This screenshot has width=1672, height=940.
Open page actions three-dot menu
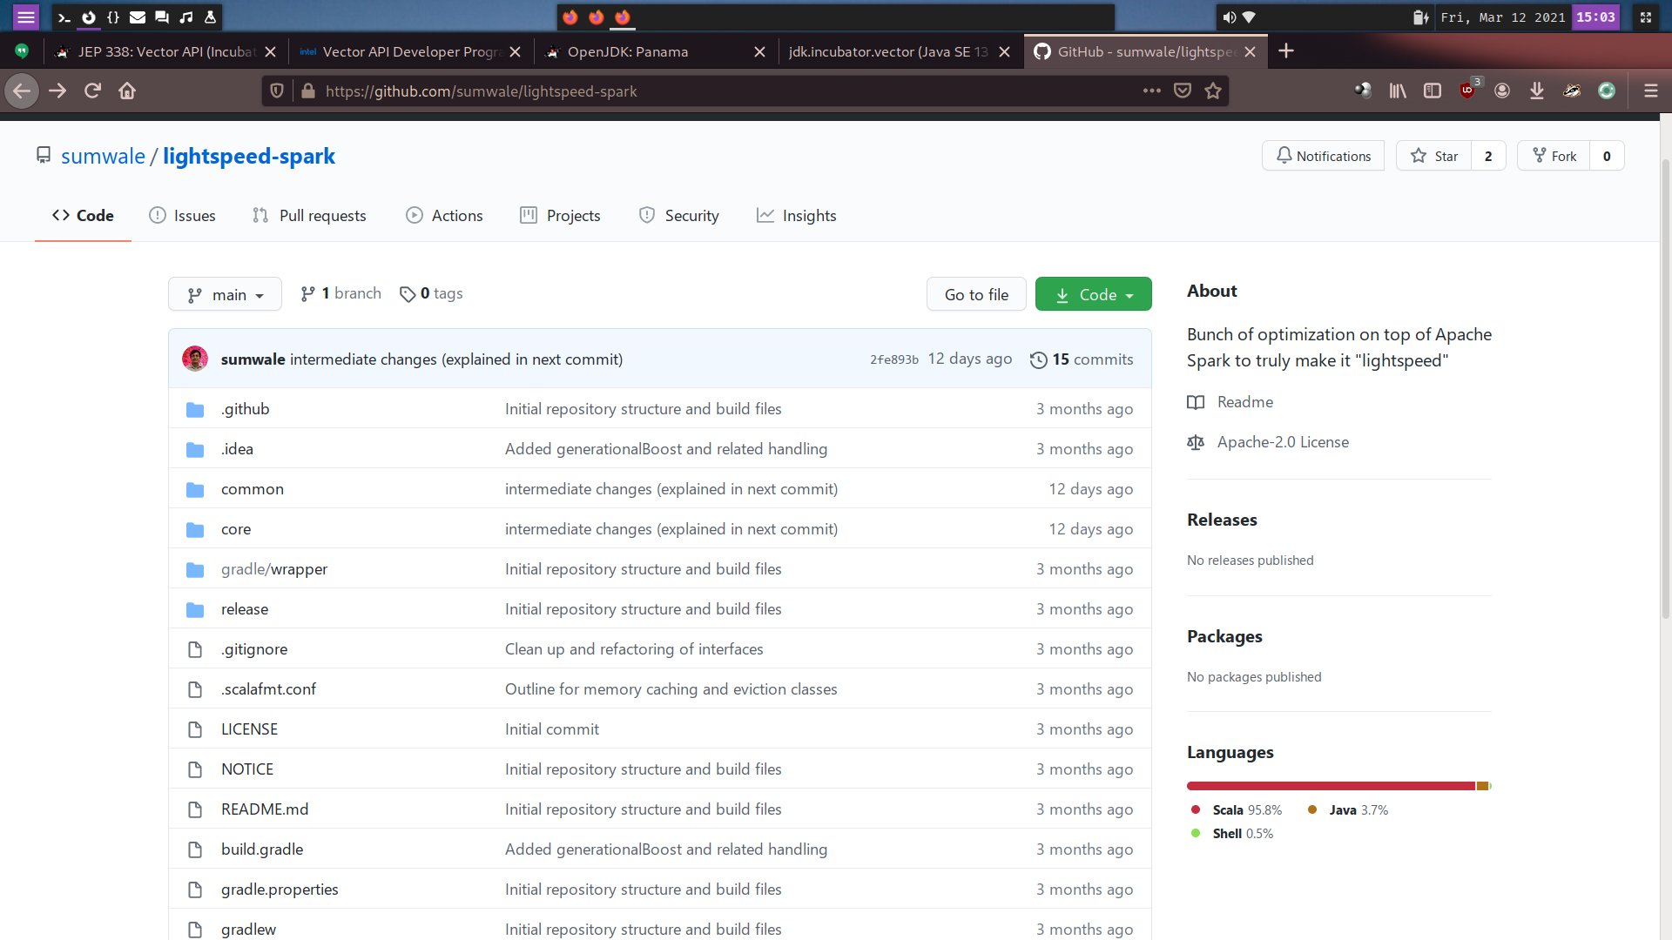(1151, 91)
